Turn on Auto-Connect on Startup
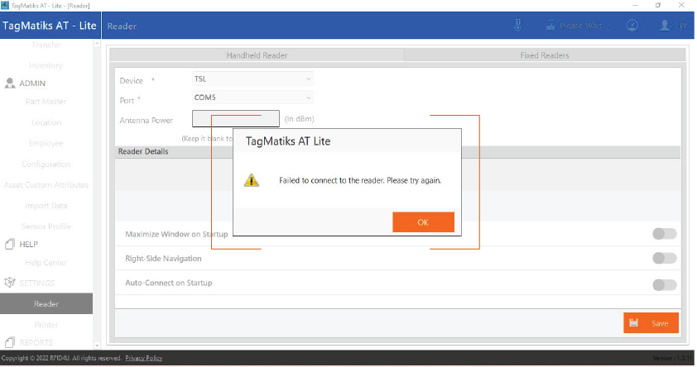Image resolution: width=697 pixels, height=367 pixels. (x=664, y=284)
